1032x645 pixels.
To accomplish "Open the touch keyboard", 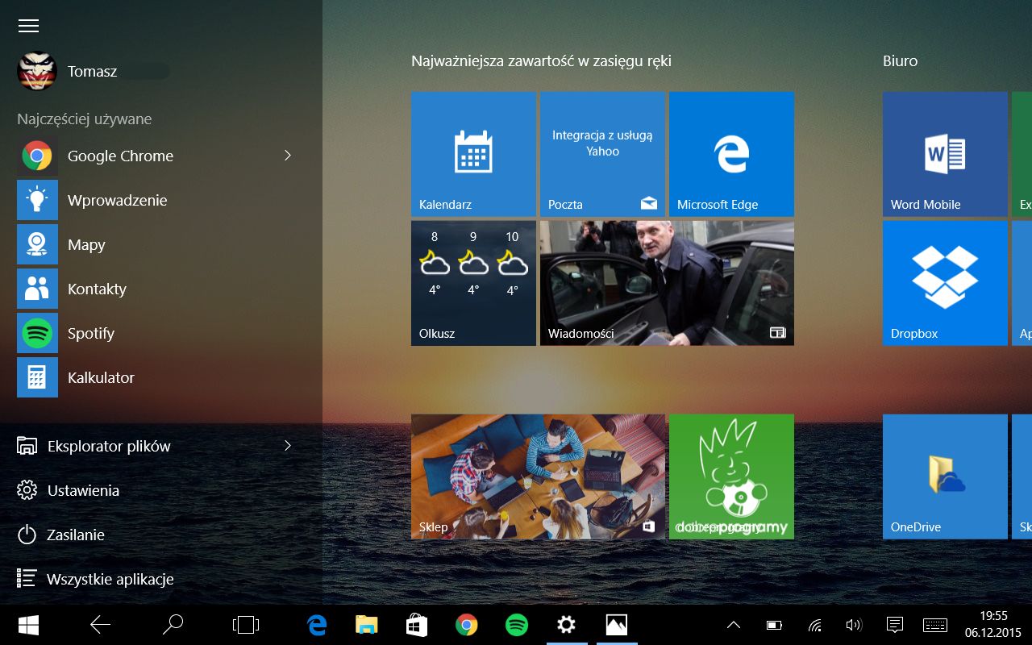I will pos(935,625).
